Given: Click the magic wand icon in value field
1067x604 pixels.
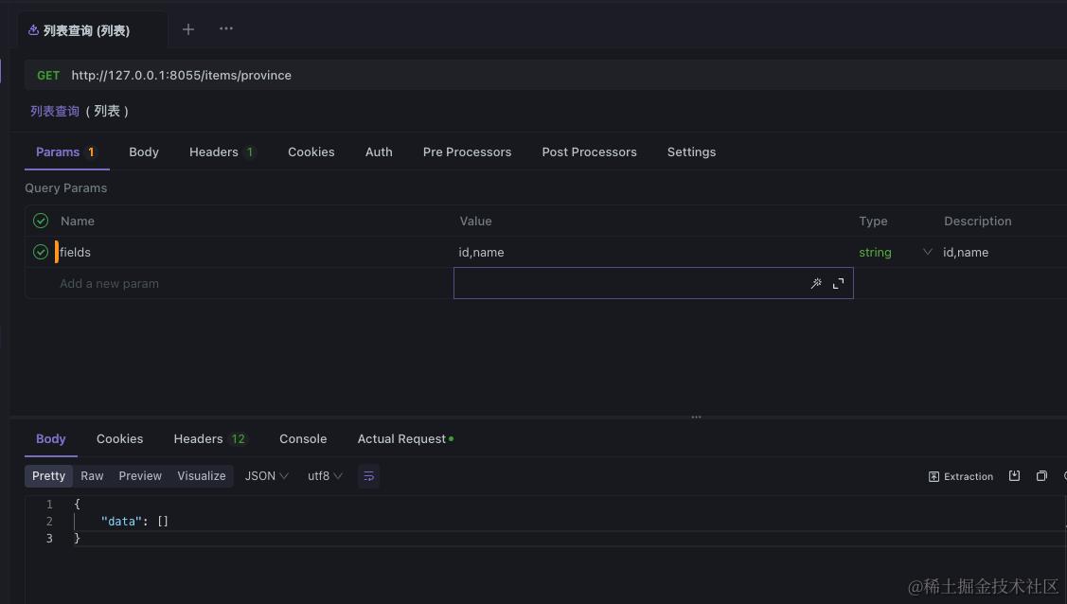Looking at the screenshot, I should (816, 283).
